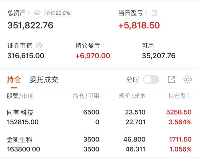Open the 同有科技 holding row
Screen dimensions: 199x159
(99, 117)
